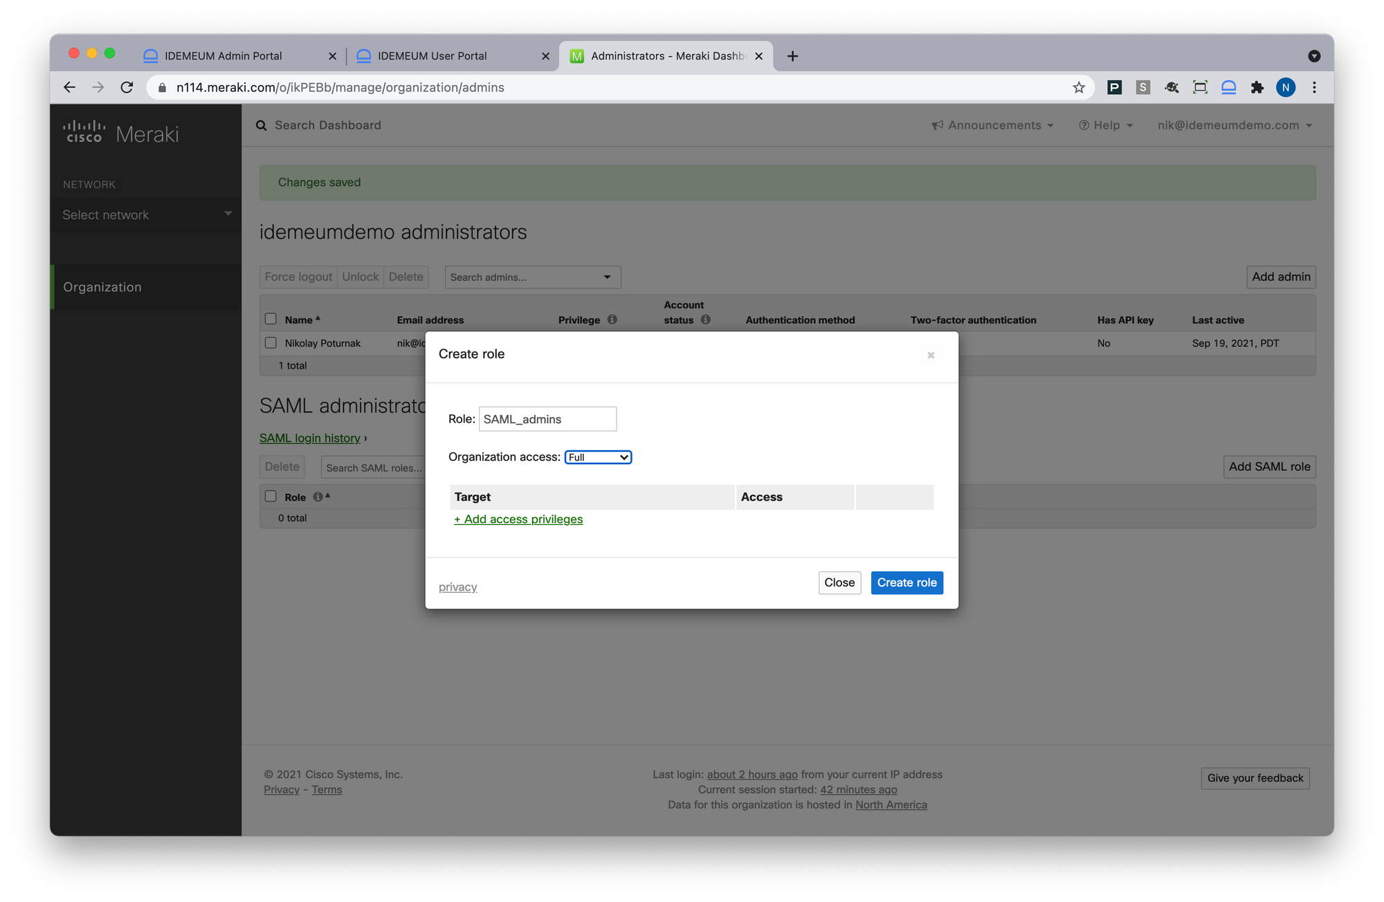Image resolution: width=1384 pixels, height=902 pixels.
Task: Open the Chrome extensions puzzle icon
Action: point(1257,87)
